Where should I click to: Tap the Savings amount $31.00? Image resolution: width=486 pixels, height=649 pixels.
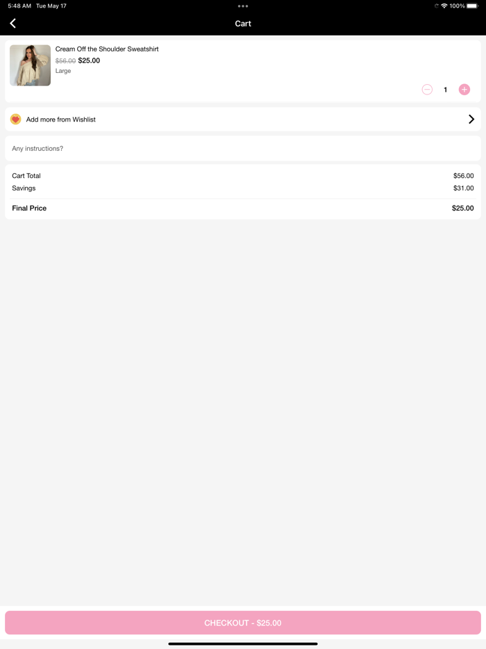[463, 188]
